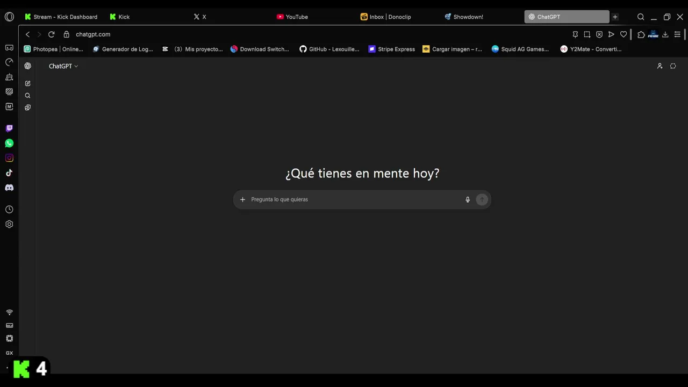Open the Twitch sidebar icon

tap(9, 128)
